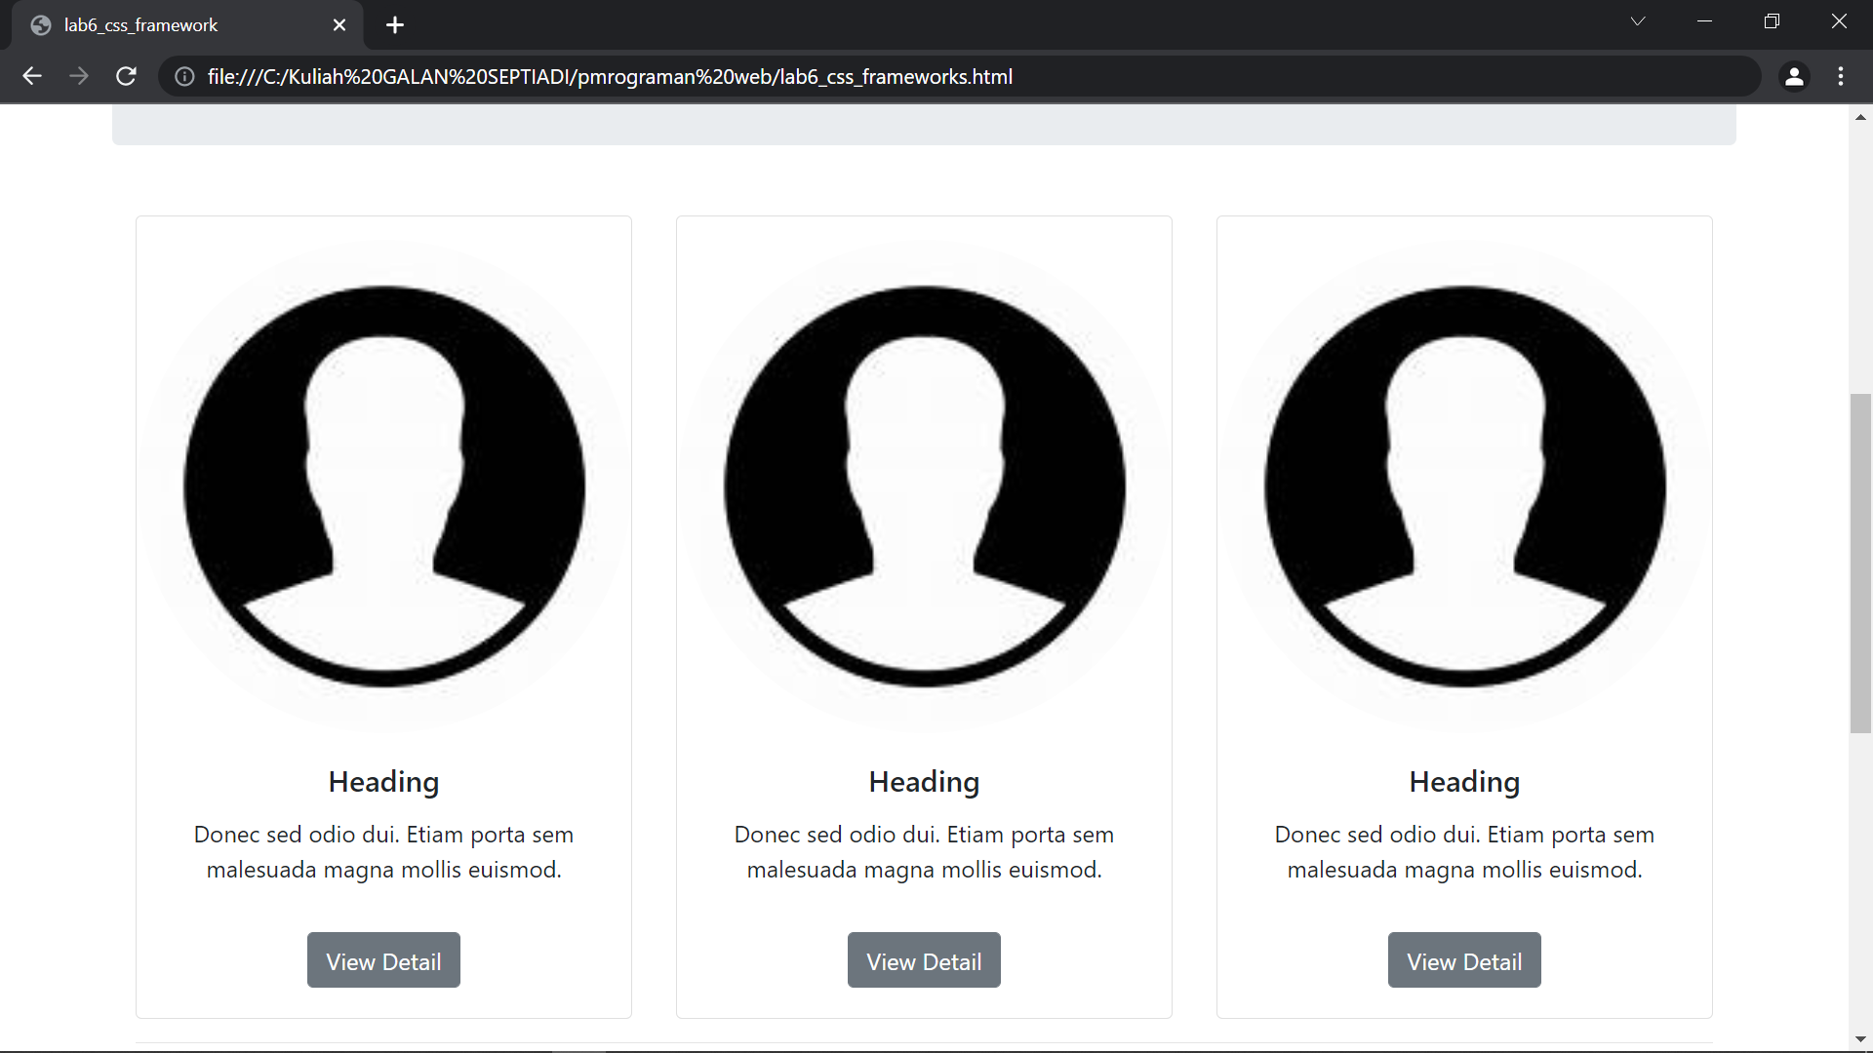1873x1053 pixels.
Task: Open the page info panel via info icon
Action: pos(183,76)
